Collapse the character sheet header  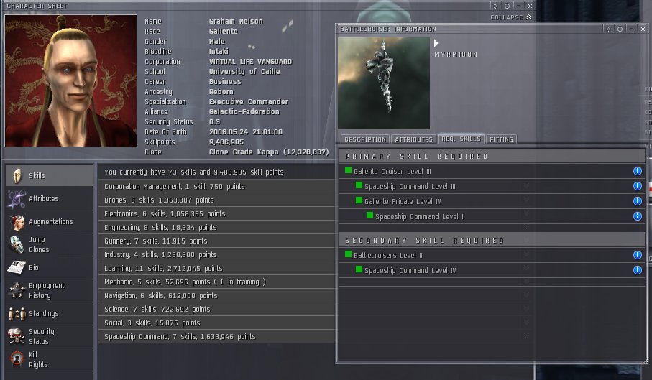[511, 17]
